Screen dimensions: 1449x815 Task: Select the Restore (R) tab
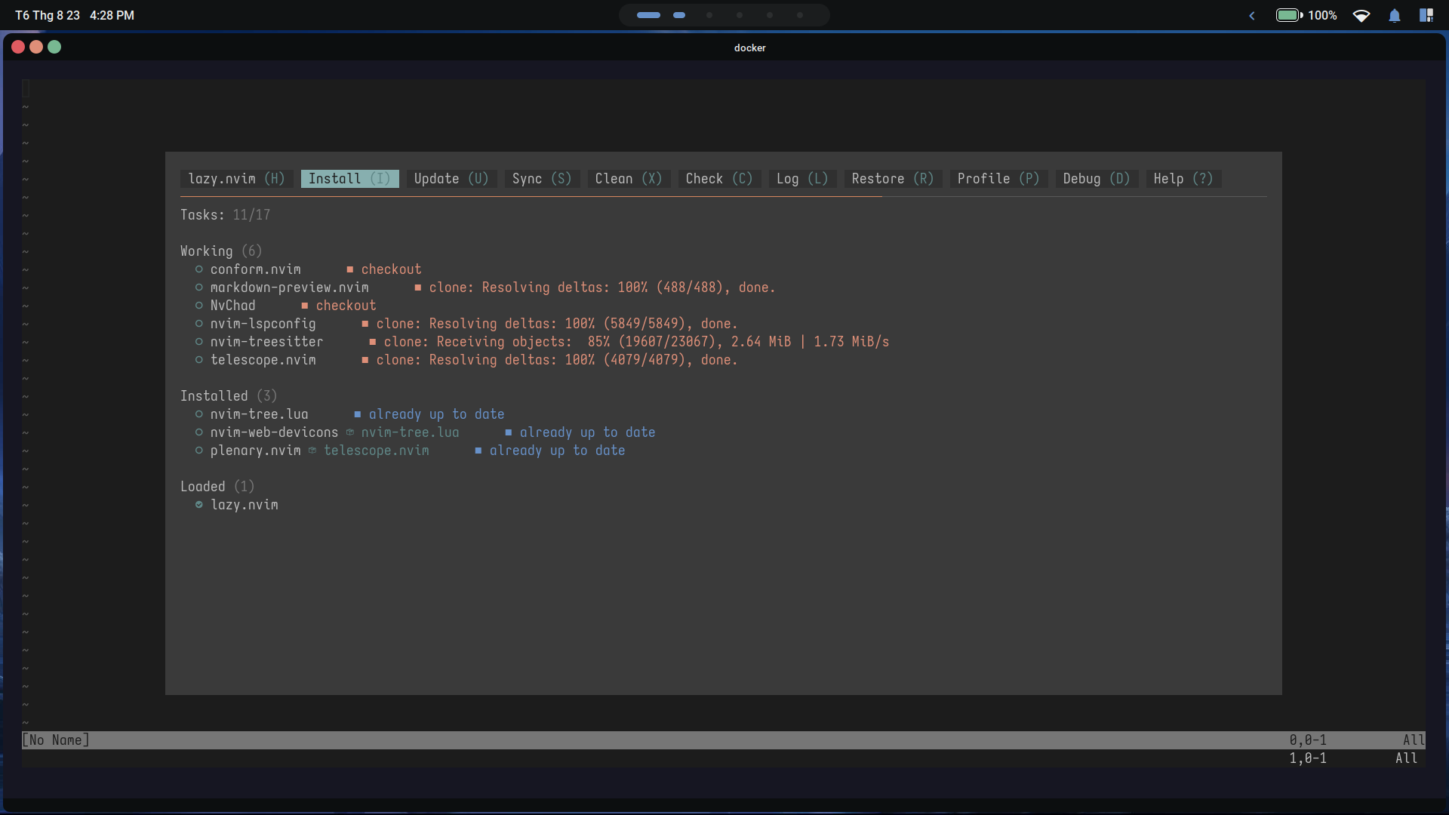tap(893, 179)
